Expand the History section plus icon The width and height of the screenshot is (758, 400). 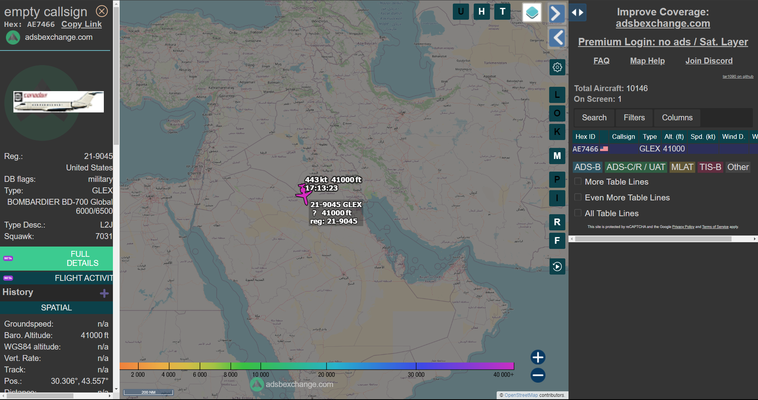pos(104,293)
